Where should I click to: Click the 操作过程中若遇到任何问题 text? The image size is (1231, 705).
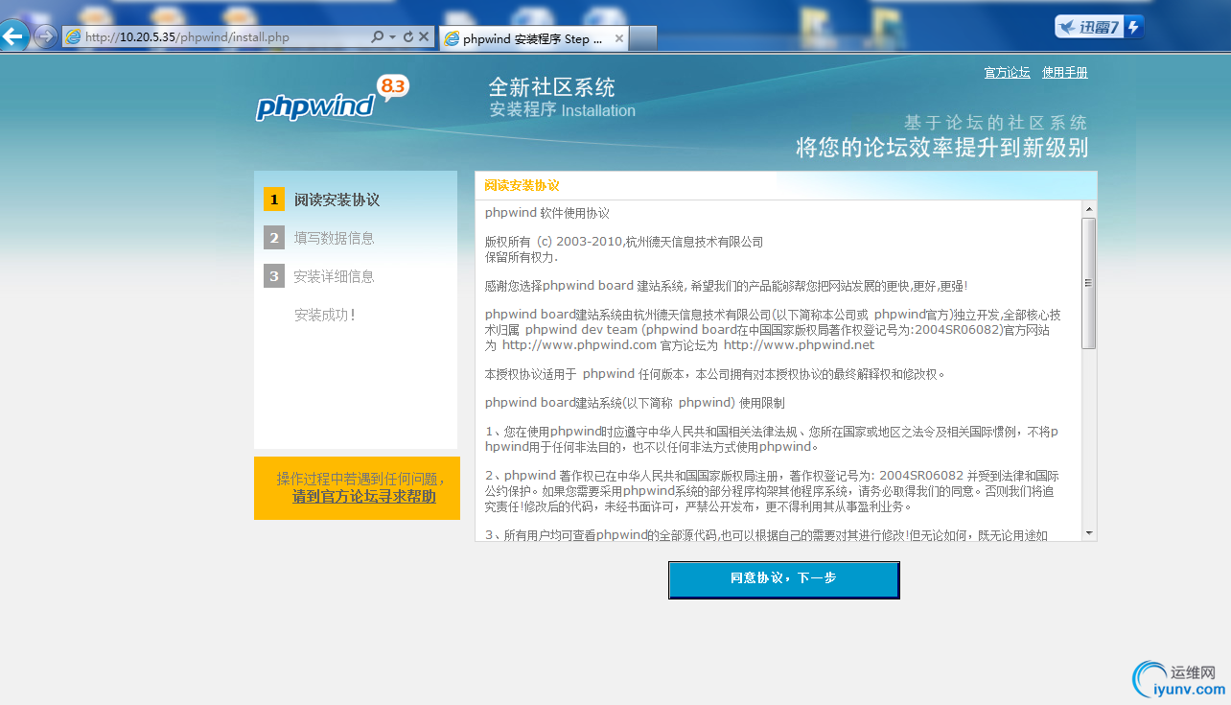360,479
